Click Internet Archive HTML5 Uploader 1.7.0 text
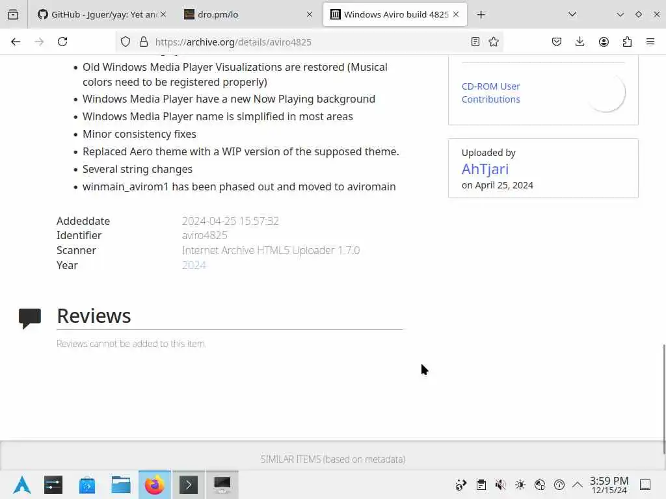 271,250
